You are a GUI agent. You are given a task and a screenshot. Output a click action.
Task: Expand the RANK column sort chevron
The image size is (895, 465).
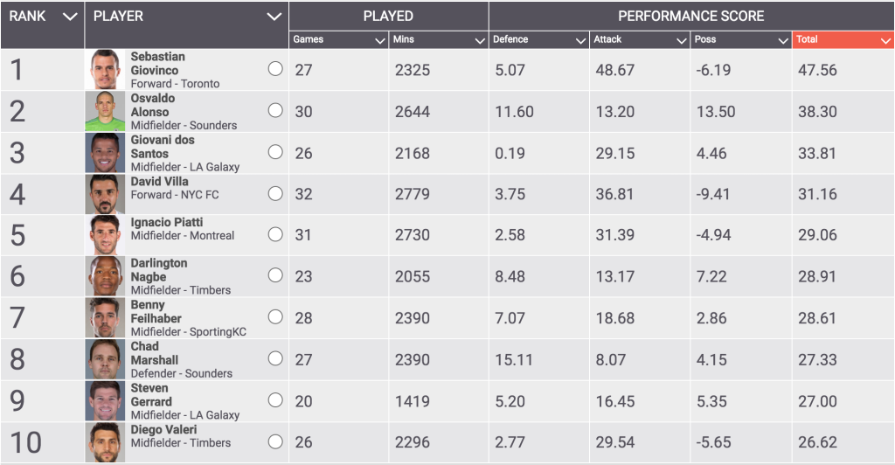pyautogui.click(x=70, y=17)
